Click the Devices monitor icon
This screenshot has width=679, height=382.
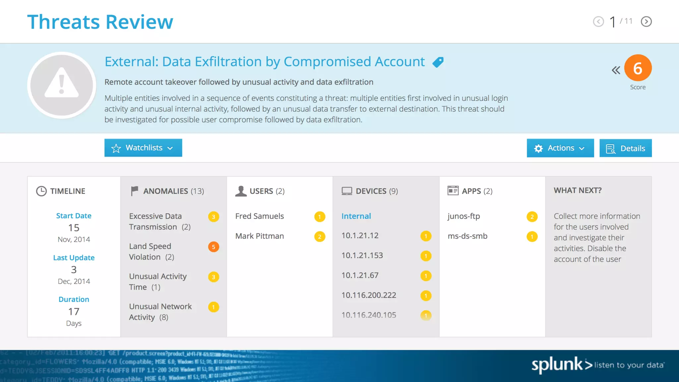tap(347, 191)
